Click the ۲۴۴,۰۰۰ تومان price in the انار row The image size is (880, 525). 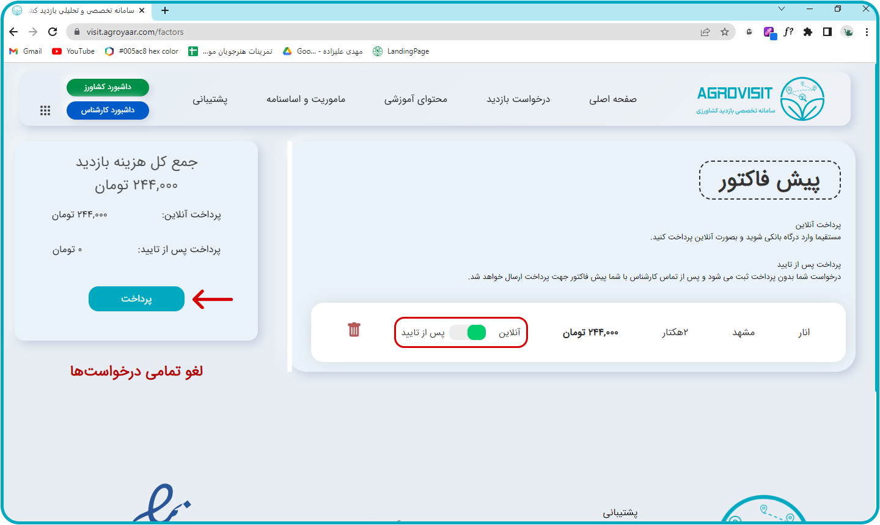pyautogui.click(x=590, y=332)
